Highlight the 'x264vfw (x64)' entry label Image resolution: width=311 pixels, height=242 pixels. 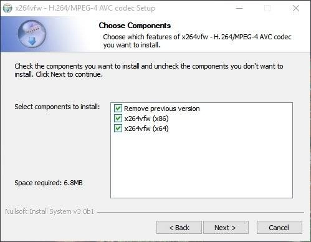(x=146, y=128)
